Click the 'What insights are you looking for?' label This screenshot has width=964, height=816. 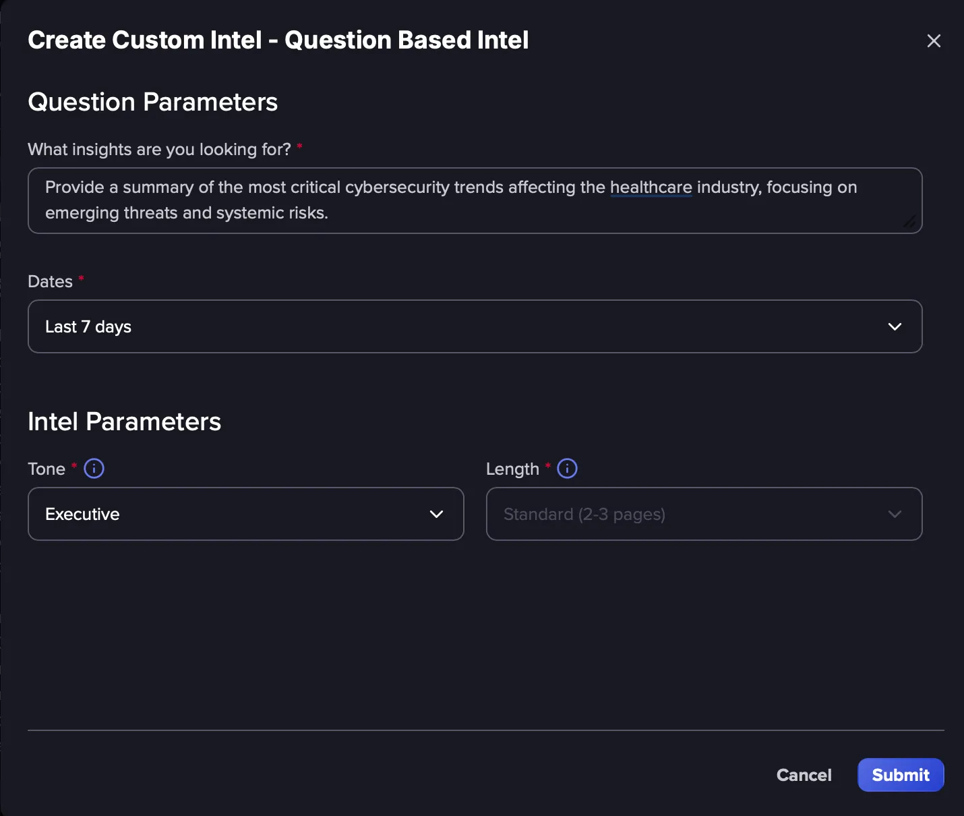pos(160,149)
